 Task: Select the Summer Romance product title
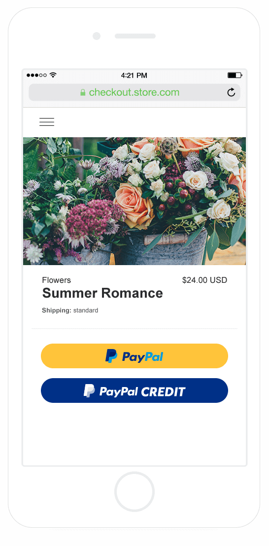[x=102, y=293]
